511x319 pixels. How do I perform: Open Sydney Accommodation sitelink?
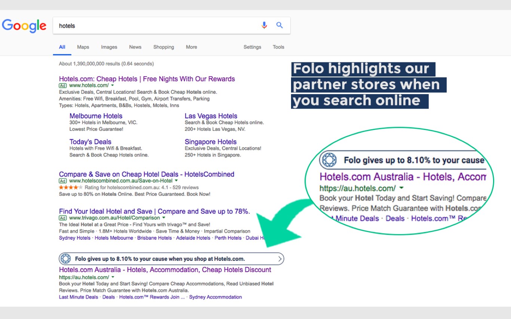(x=215, y=297)
